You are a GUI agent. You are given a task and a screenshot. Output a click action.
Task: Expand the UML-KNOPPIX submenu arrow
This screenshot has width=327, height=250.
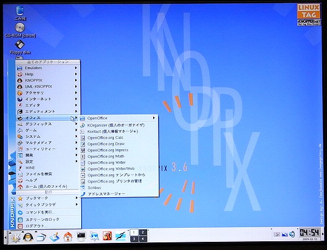tap(76, 87)
